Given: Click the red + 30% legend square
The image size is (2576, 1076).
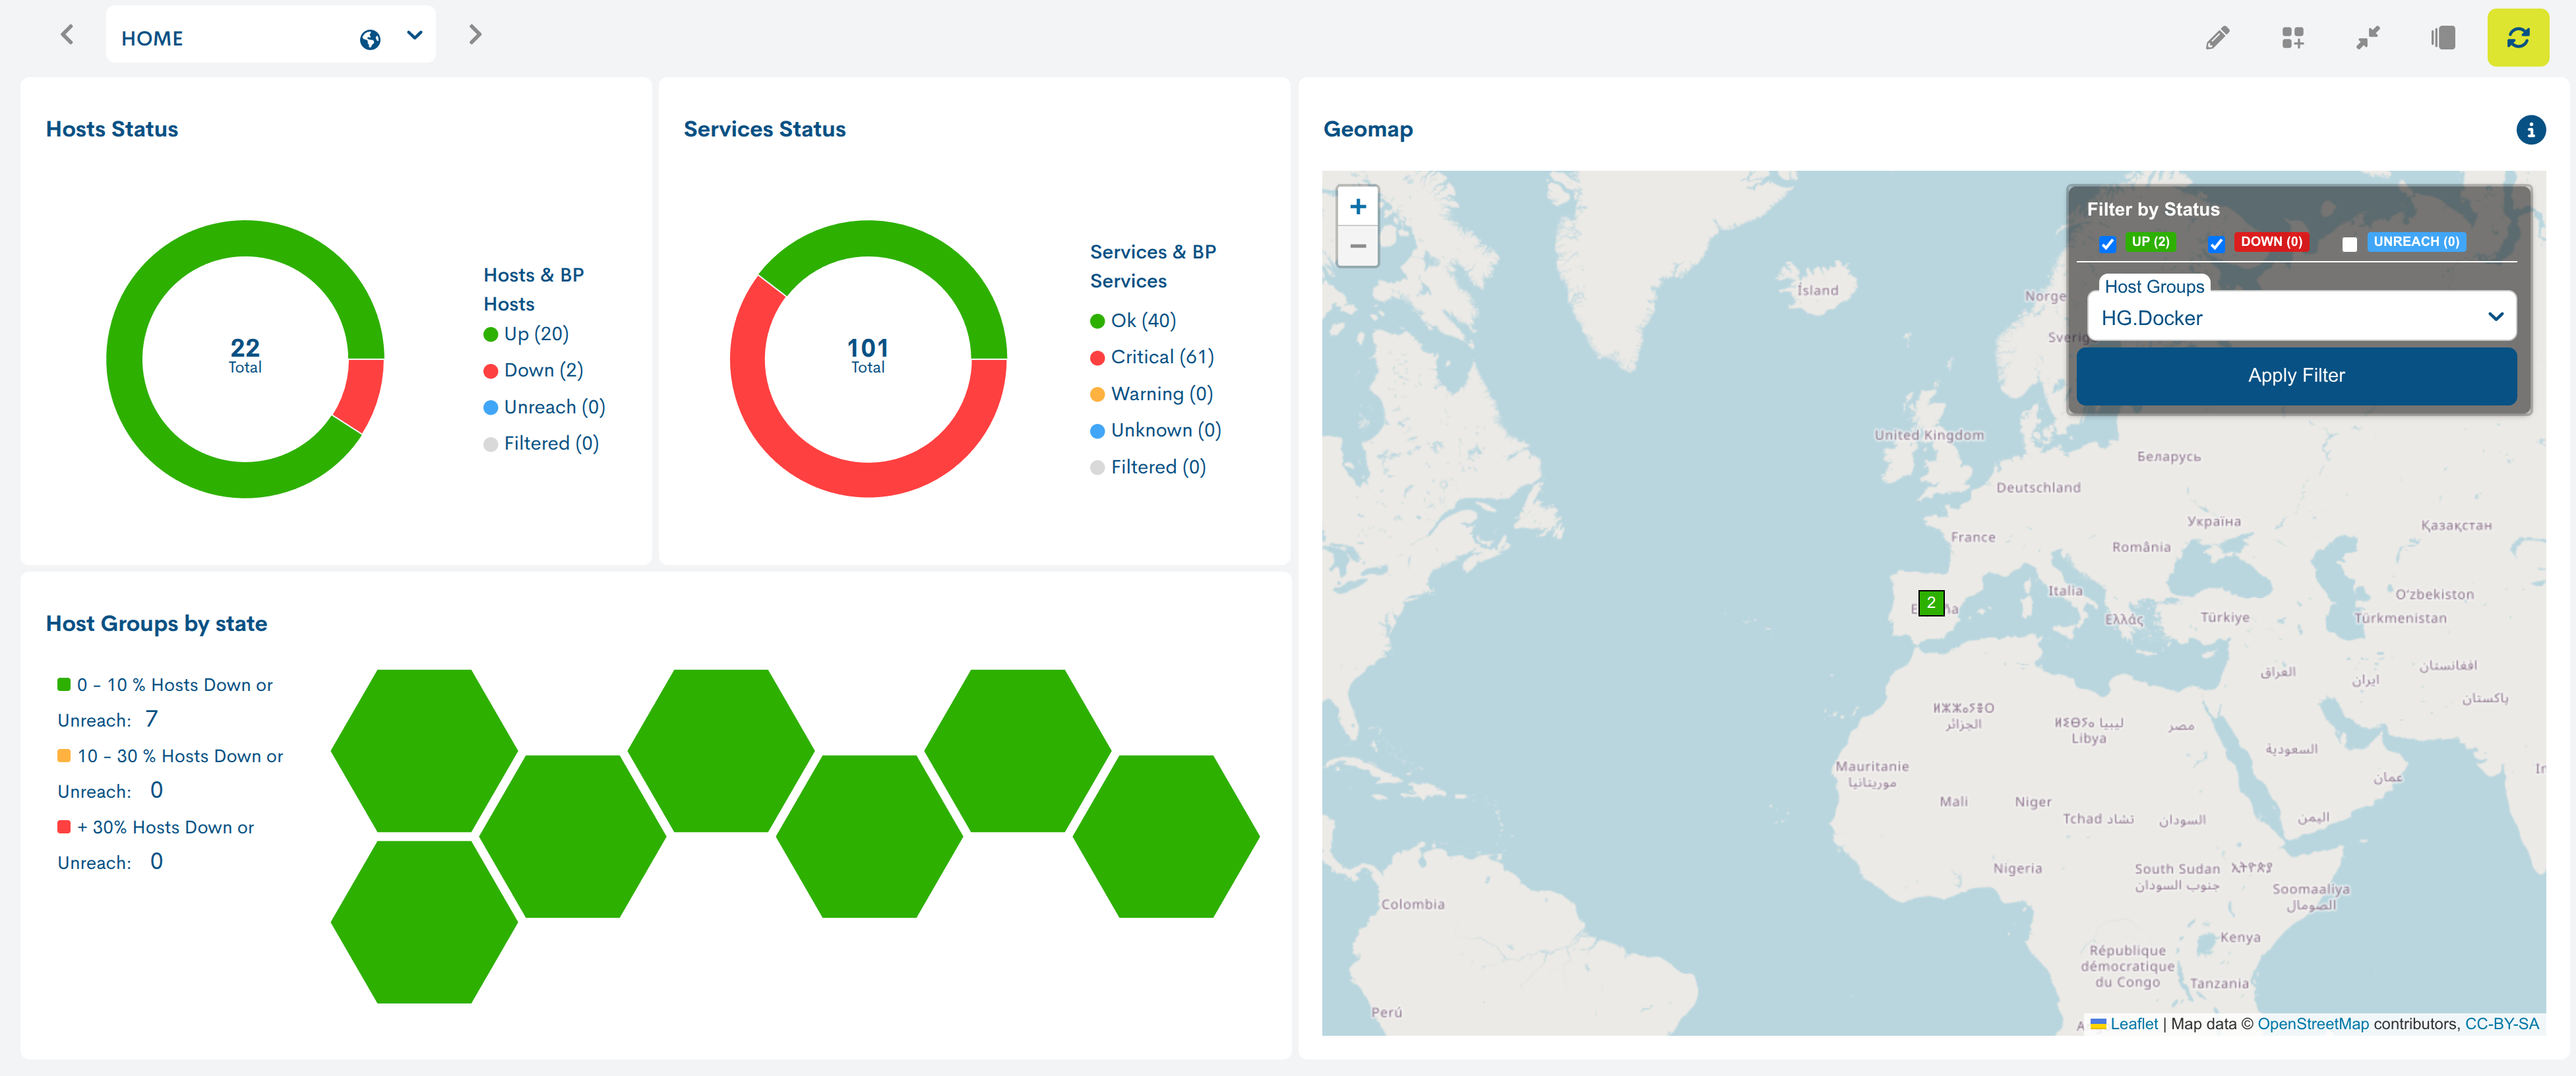Looking at the screenshot, I should [64, 827].
